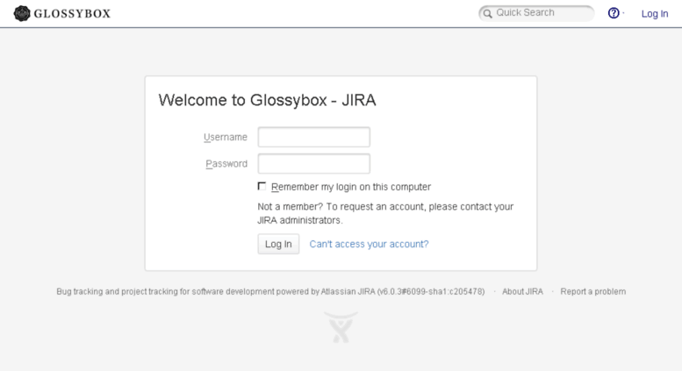This screenshot has height=371, width=682.
Task: Enable Remember my login on this computer
Action: (x=262, y=186)
